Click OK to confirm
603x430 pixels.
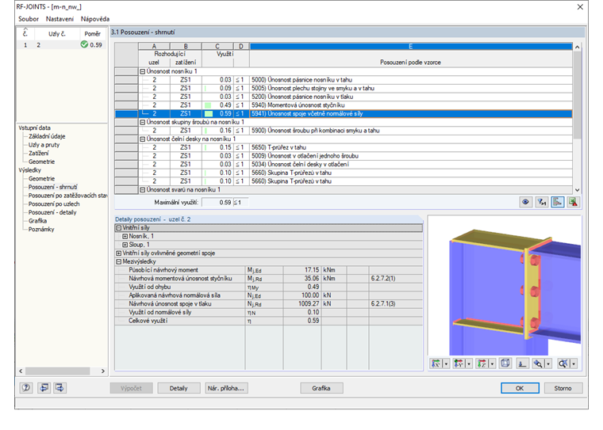[520, 388]
